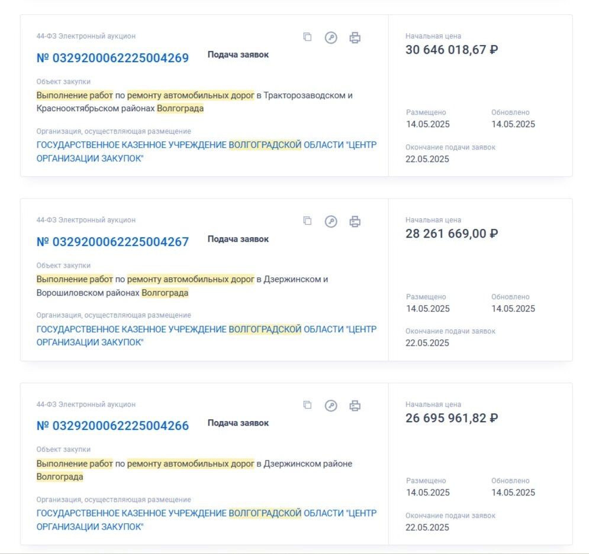The image size is (589, 554).
Task: Select the 30 646 018,67 ₽ price
Action: point(452,50)
